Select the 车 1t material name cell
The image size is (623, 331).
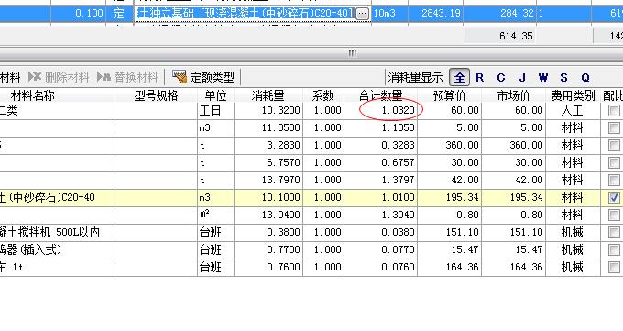pos(57,267)
